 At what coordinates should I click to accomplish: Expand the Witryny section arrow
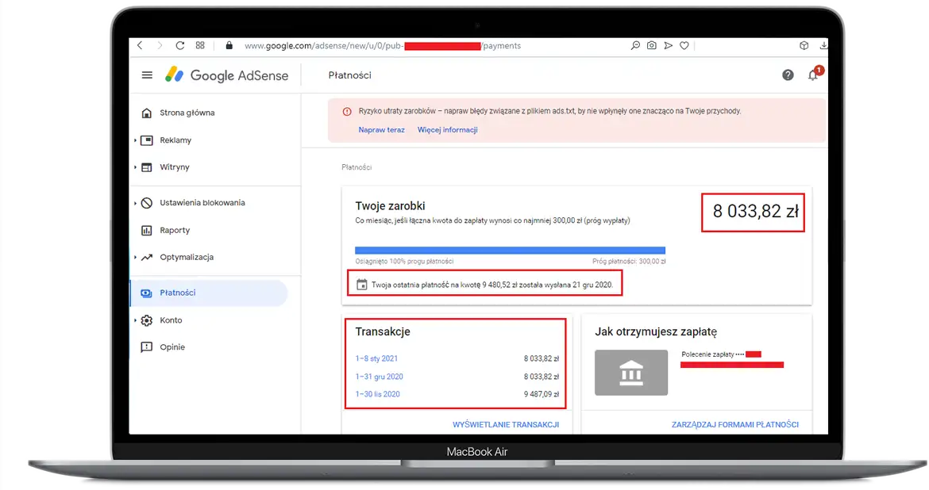pos(135,167)
